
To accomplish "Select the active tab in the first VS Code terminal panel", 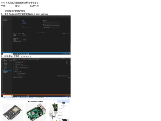I will [23, 33].
